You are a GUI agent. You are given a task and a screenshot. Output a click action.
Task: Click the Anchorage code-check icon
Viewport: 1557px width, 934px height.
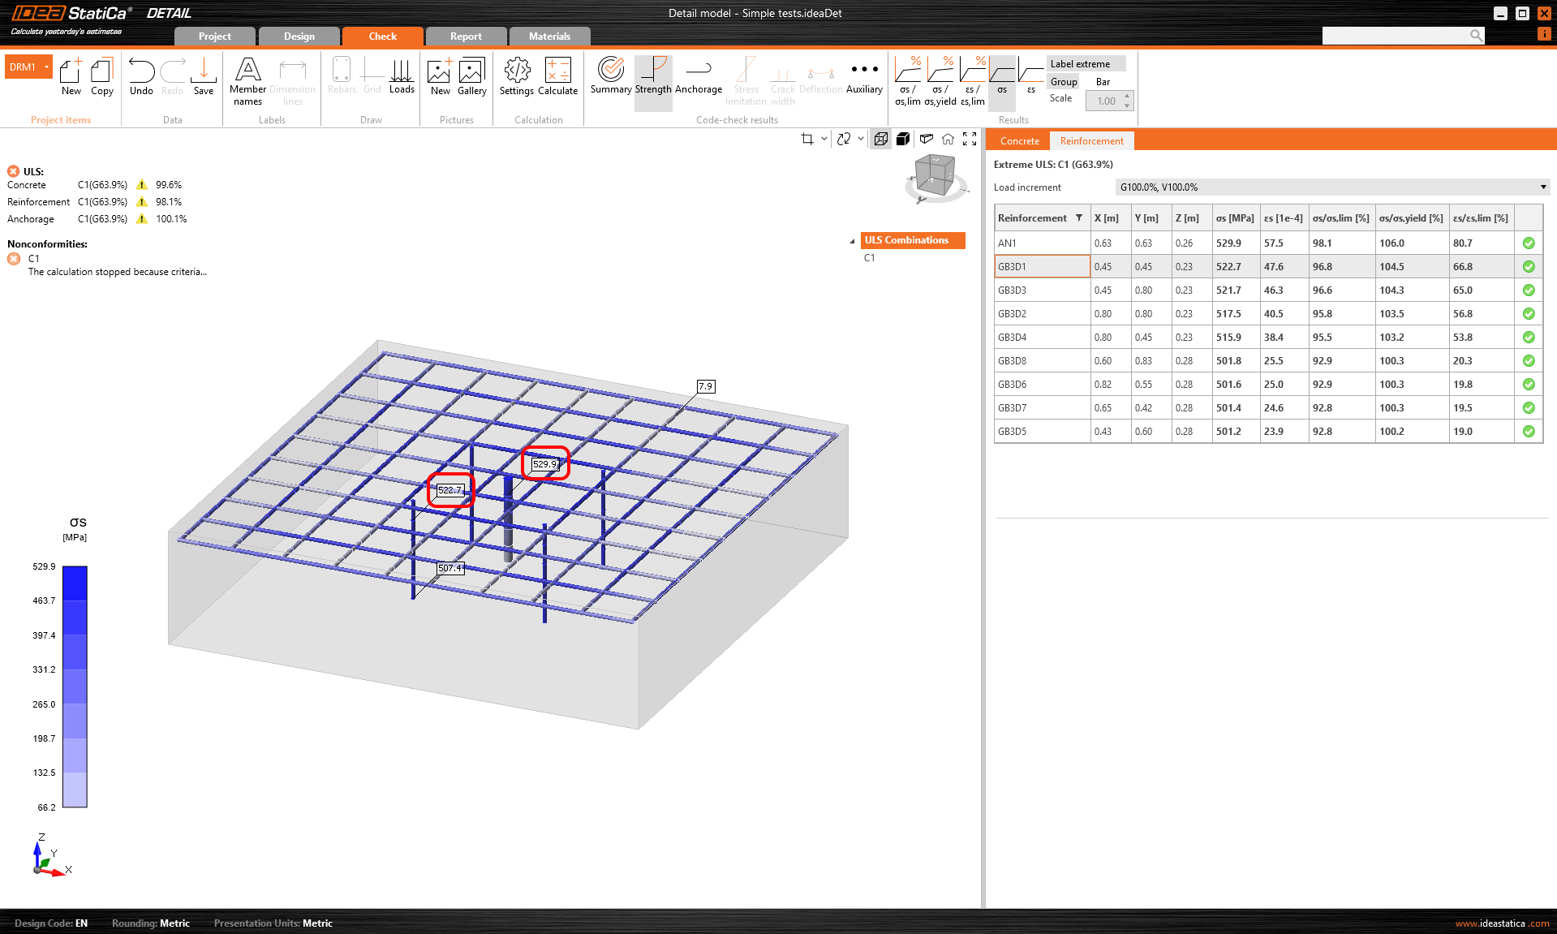698,77
